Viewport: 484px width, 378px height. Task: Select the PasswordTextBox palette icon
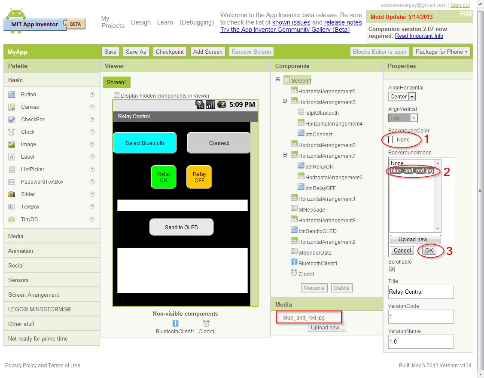tap(12, 182)
